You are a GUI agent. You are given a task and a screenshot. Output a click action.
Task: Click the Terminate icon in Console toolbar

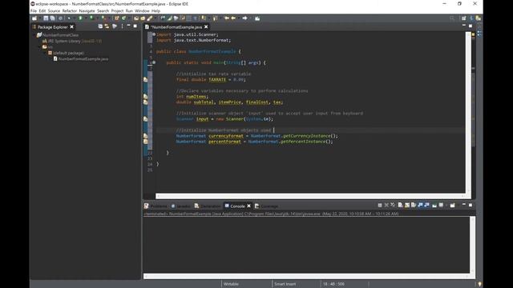tap(380, 205)
